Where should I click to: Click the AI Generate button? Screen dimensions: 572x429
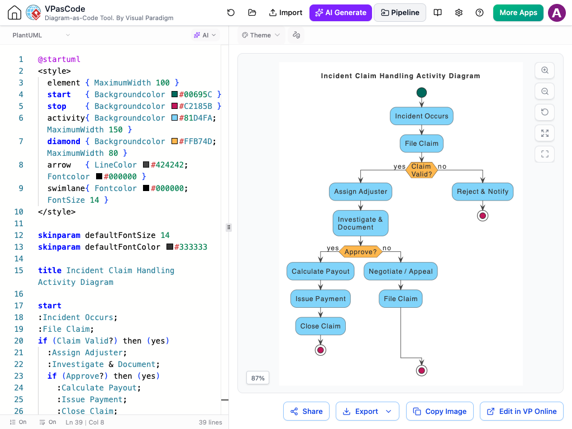point(341,12)
